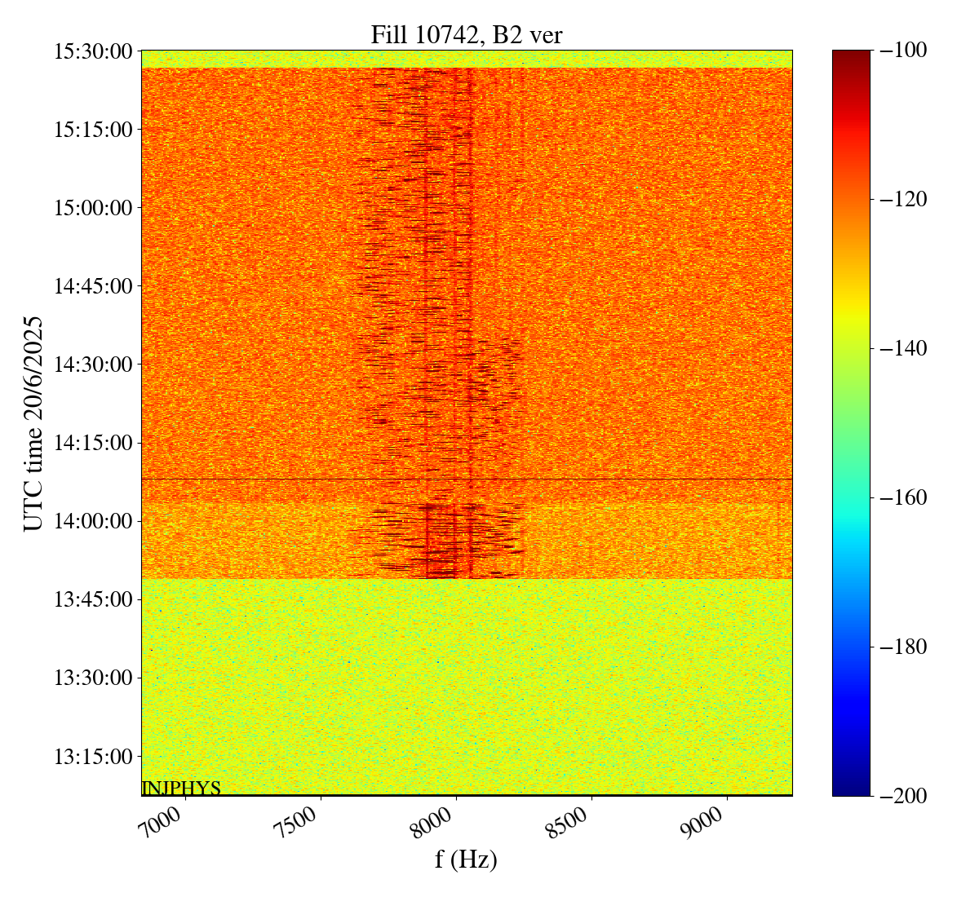Screen dimensions: 979x897
Task: Click the 14:00:00 time tick label
Action: click(93, 521)
